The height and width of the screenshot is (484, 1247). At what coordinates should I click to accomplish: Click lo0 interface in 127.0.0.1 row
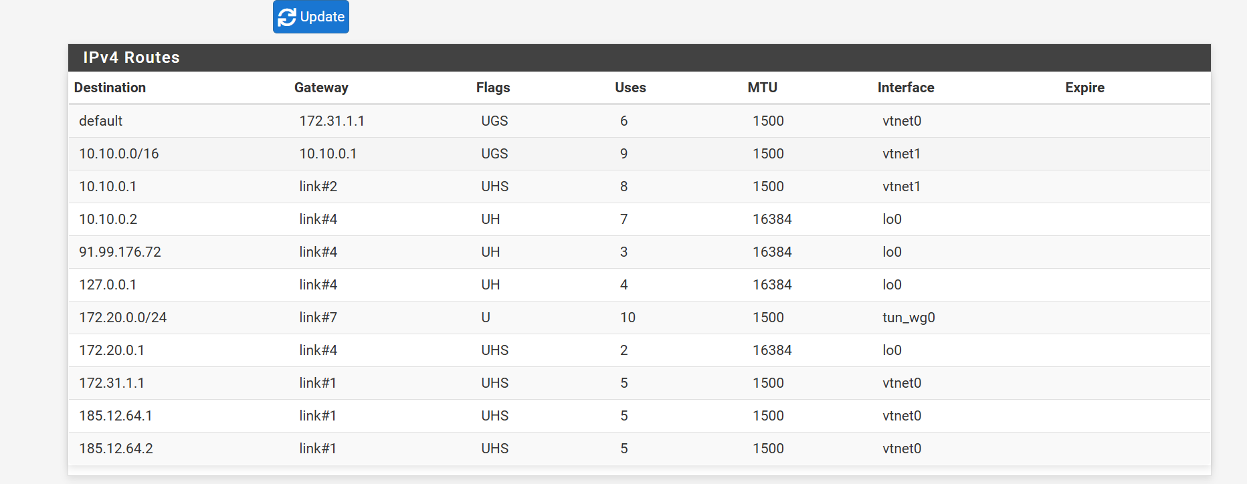892,285
